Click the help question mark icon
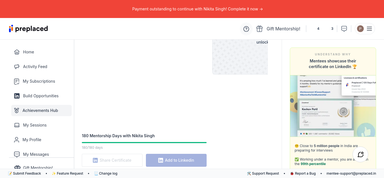 [x=246, y=29]
